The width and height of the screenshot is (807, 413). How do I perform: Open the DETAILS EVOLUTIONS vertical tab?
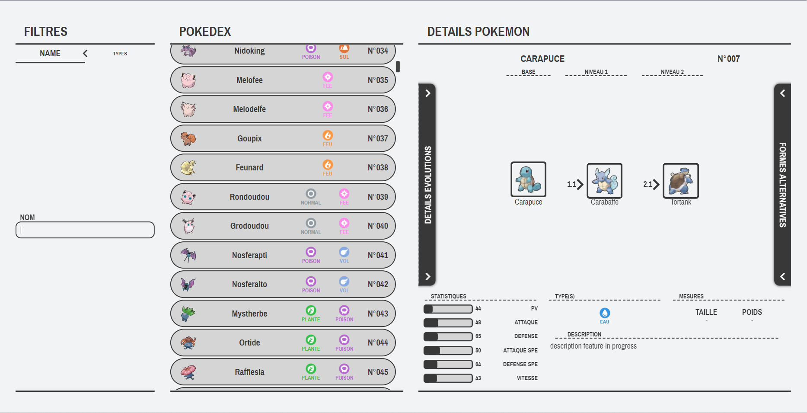427,185
